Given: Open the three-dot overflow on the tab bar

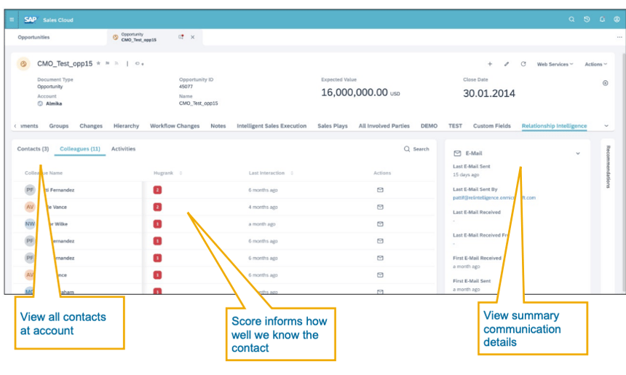Looking at the screenshot, I should tap(619, 37).
